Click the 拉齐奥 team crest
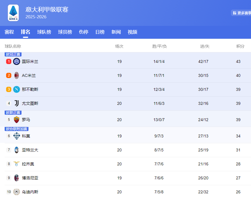The width and height of the screenshot is (251, 198). click(x=17, y=164)
